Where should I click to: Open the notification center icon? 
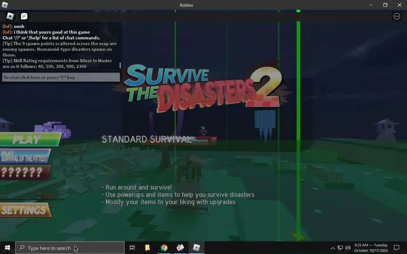(397, 248)
